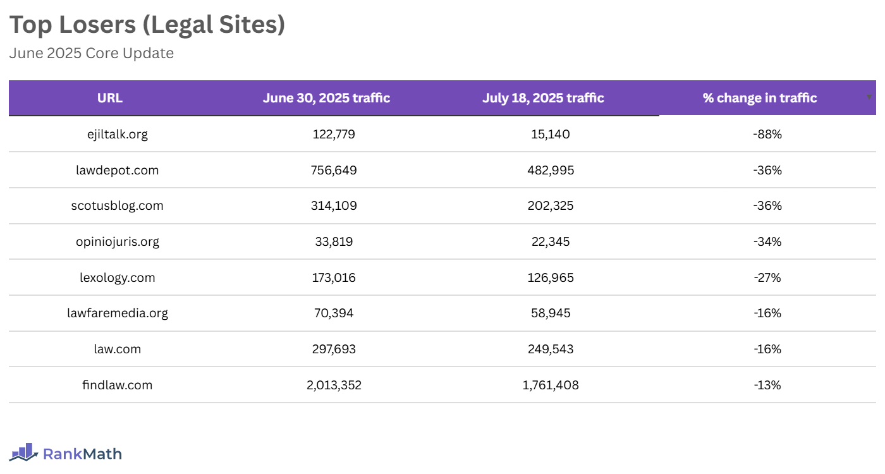Select the lexology.com URL cell
Image resolution: width=885 pixels, height=474 pixels.
pos(118,277)
